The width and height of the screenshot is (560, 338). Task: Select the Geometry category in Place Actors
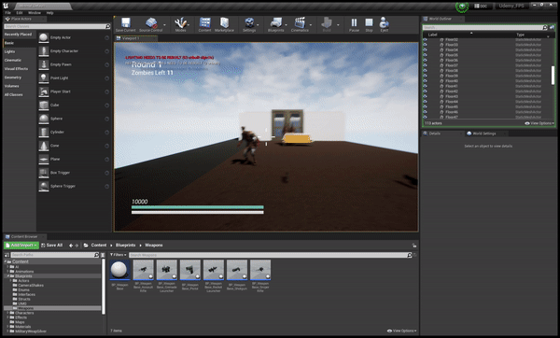coord(13,77)
